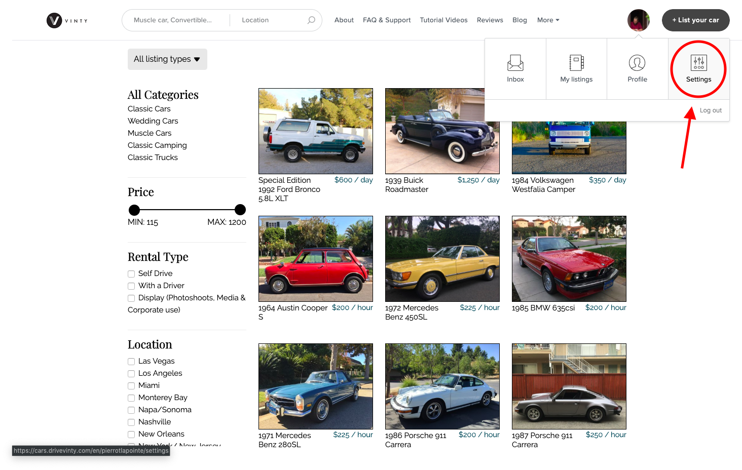Check the Napa/Sonoma location
The image size is (742, 470).
click(131, 410)
